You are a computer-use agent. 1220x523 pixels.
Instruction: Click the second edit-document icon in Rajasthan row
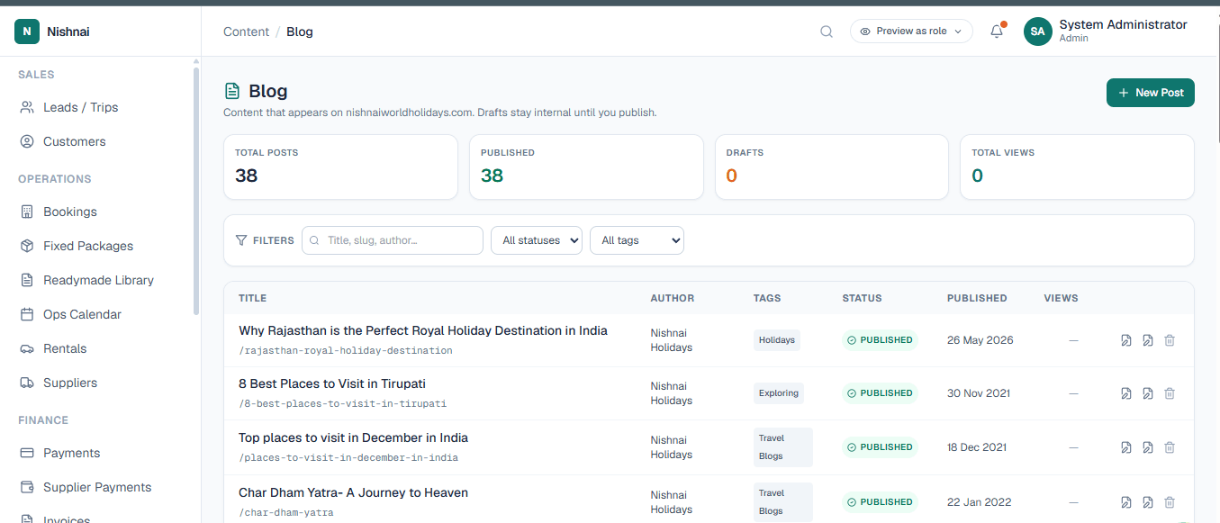coord(1148,340)
